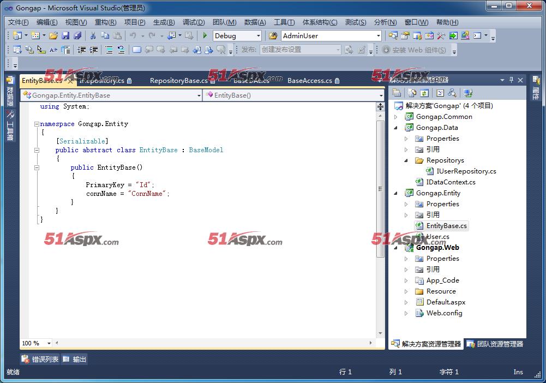
Task: Click the Display Object Member List icon
Action: [17, 50]
